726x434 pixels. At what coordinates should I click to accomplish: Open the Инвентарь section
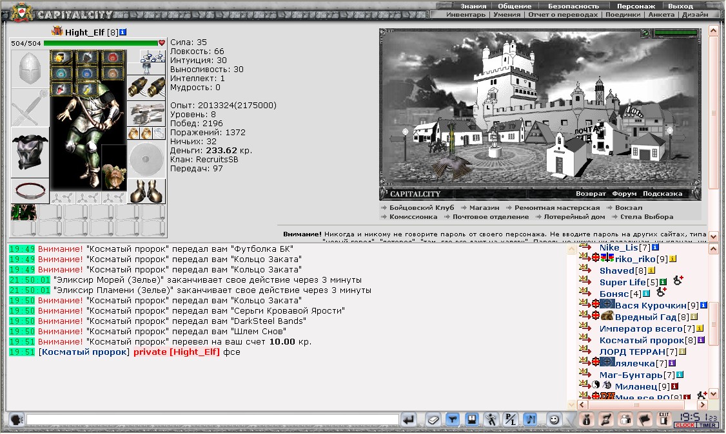pos(466,14)
